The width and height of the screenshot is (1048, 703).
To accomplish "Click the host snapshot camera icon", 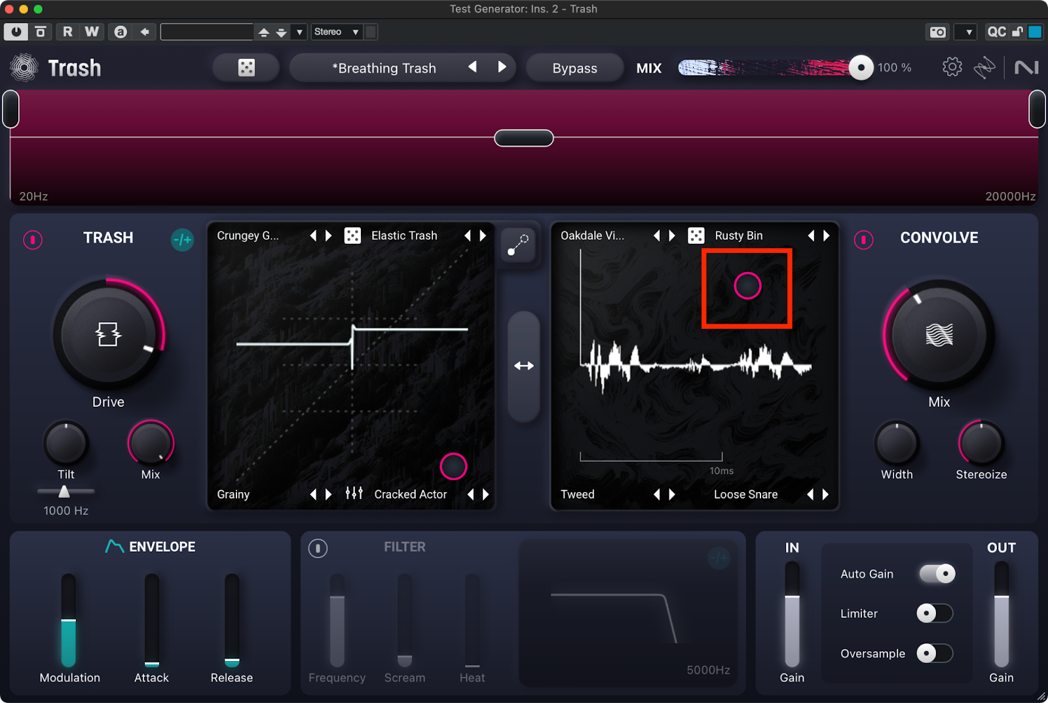I will pyautogui.click(x=938, y=31).
